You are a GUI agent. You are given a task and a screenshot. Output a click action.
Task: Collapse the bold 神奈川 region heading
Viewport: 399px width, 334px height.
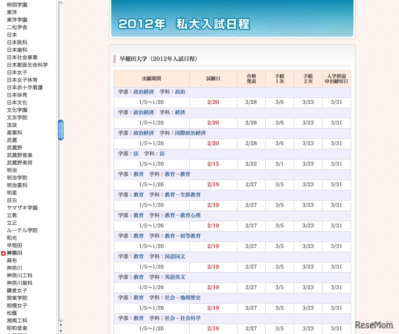(15, 253)
